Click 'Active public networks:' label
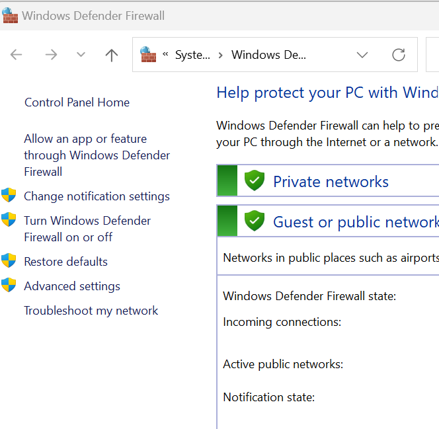This screenshot has height=429, width=439. pos(283,364)
